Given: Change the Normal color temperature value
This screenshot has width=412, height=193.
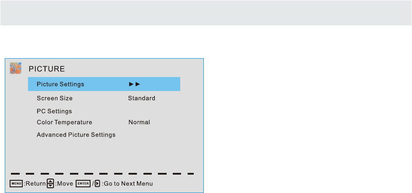Looking at the screenshot, I should pos(139,123).
